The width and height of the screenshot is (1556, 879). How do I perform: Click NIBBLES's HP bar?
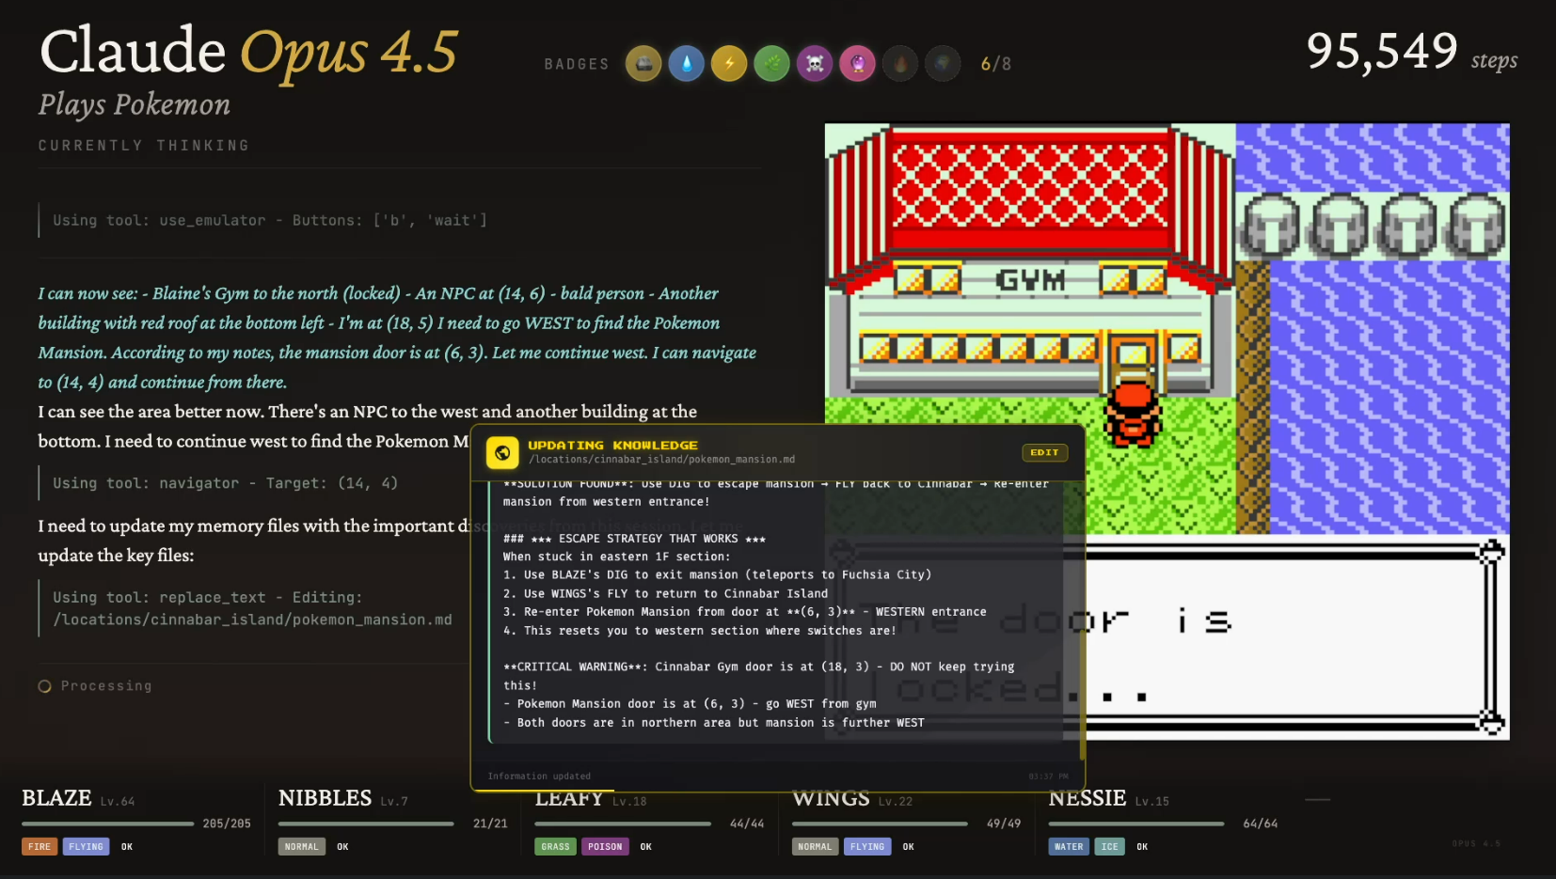pos(366,824)
